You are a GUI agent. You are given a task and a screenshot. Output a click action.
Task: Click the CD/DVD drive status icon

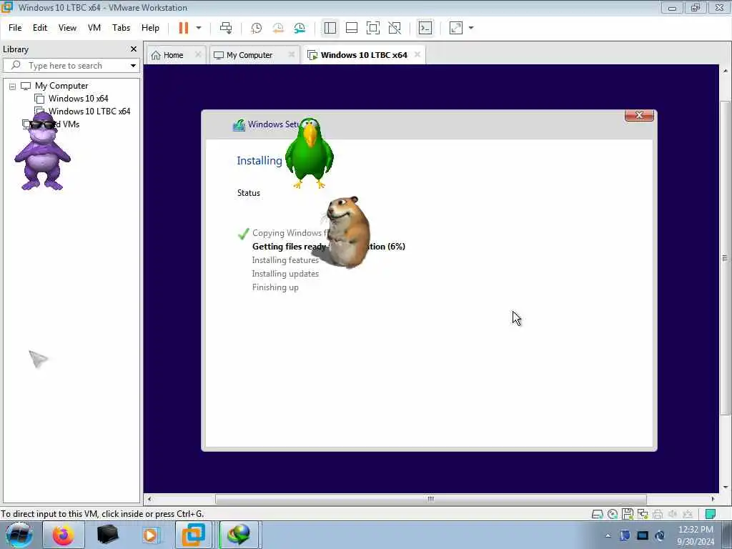coord(613,515)
